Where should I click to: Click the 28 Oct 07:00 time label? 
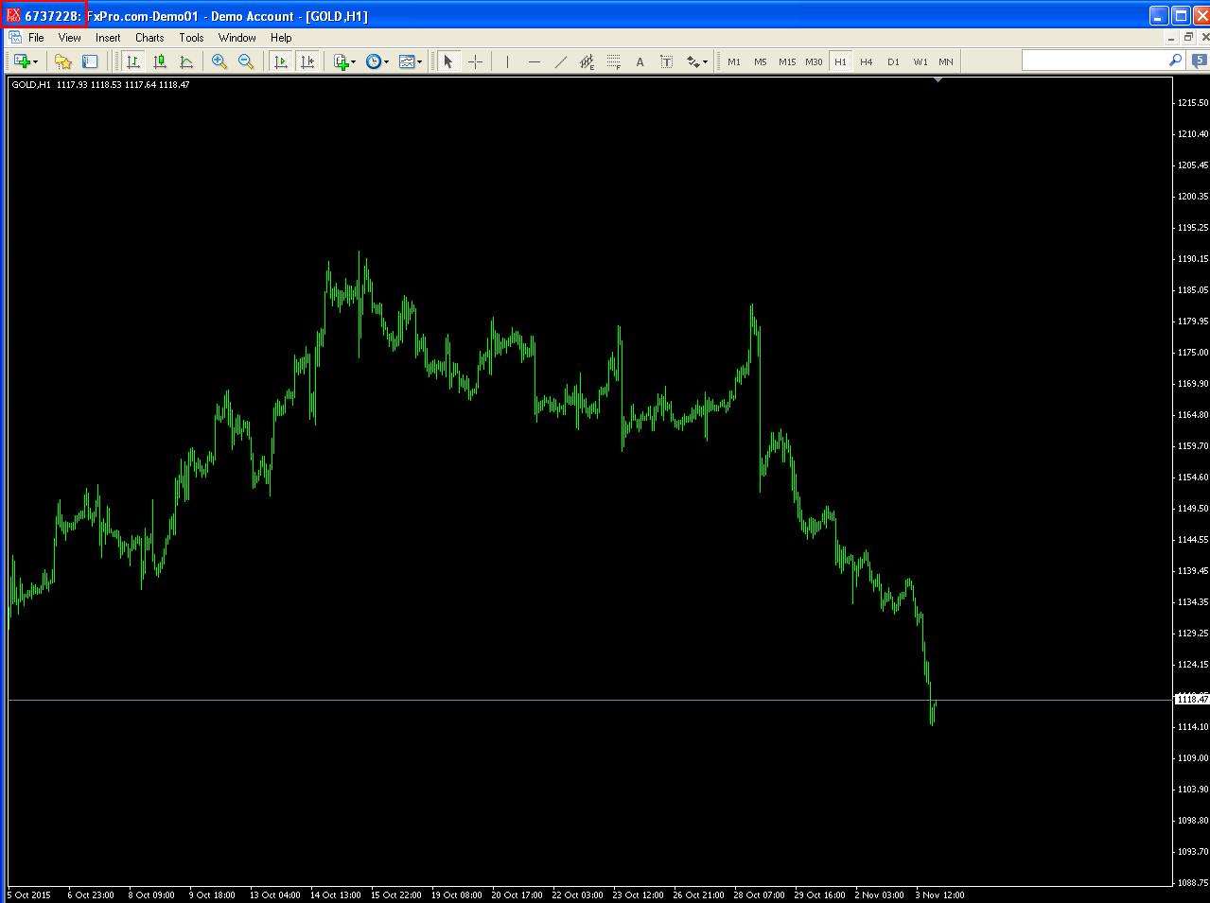[x=759, y=894]
